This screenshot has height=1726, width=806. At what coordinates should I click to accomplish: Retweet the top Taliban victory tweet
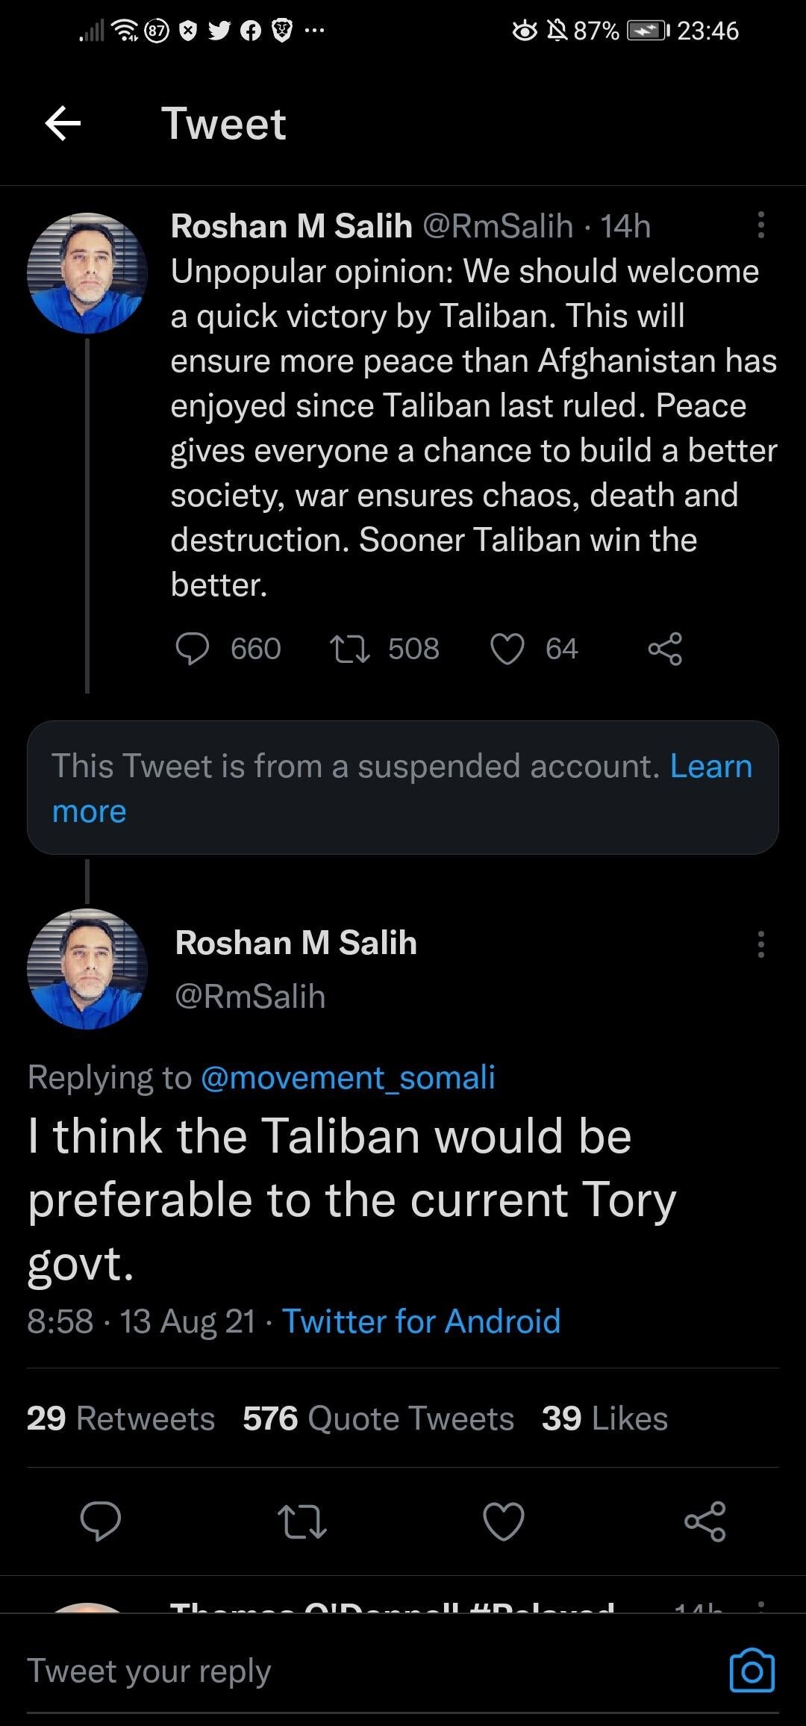(350, 648)
